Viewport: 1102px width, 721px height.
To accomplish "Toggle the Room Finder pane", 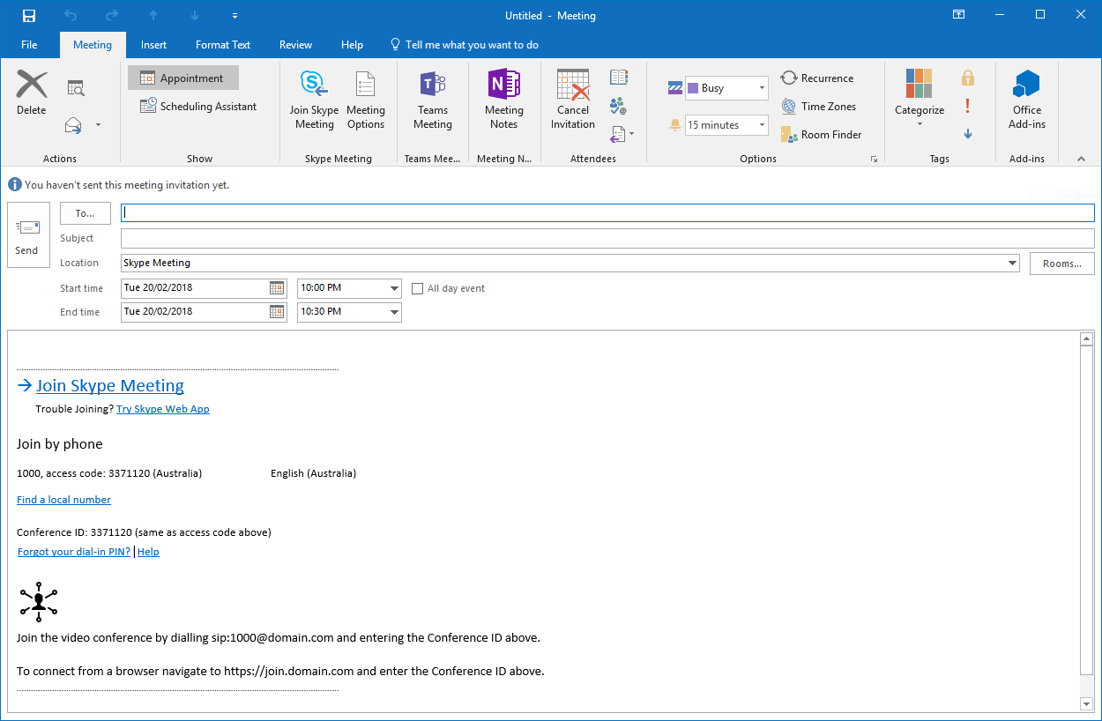I will tap(821, 135).
